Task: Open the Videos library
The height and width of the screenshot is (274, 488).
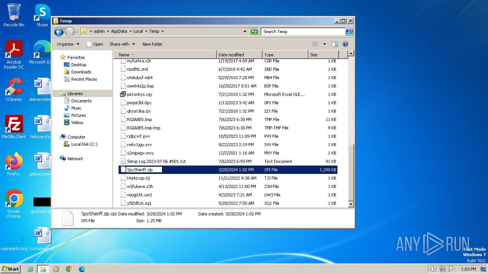Action: click(x=77, y=123)
